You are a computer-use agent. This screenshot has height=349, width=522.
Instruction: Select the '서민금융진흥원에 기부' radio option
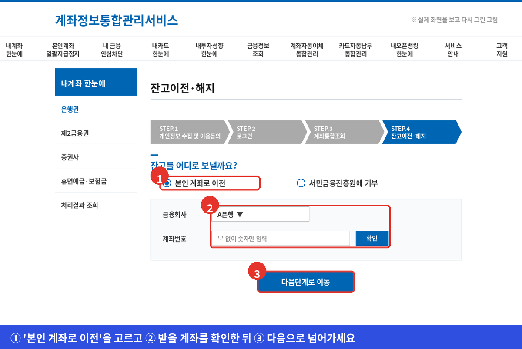tap(301, 183)
